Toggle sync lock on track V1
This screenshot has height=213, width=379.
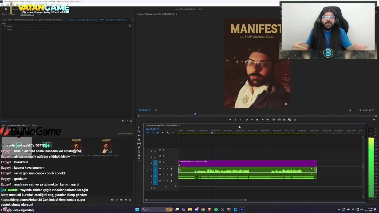160,162
